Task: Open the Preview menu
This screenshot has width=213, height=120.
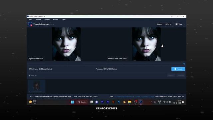Action: pyautogui.click(x=39, y=19)
